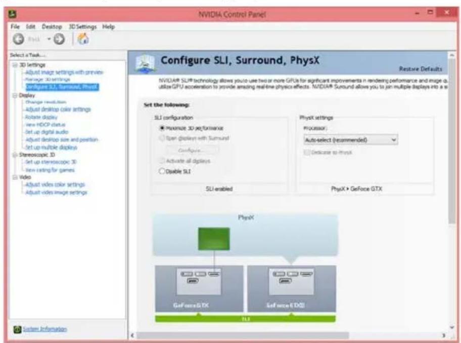Image resolution: width=461 pixels, height=343 pixels.
Task: Click the scroll right arrow
Action: 444,335
